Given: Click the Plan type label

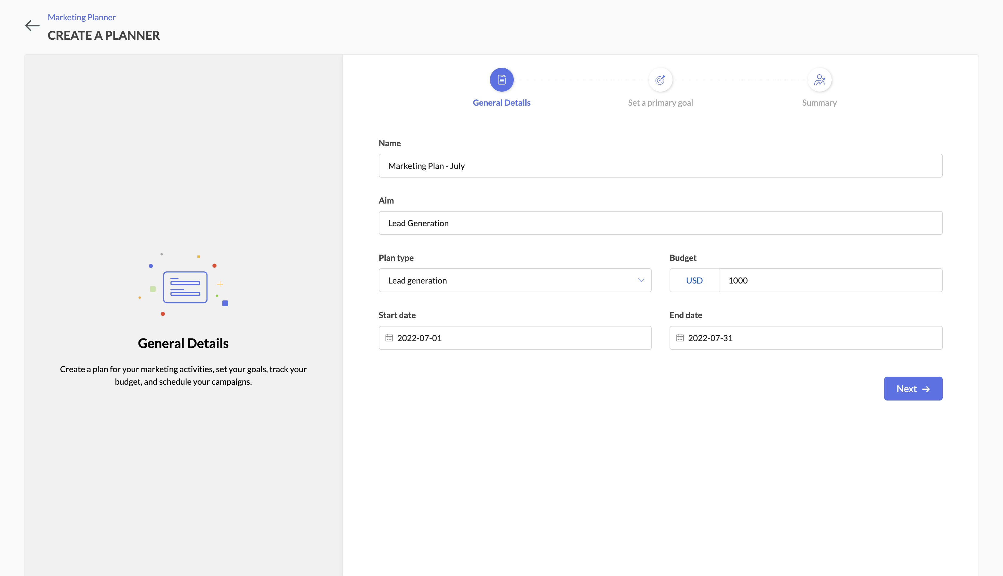Looking at the screenshot, I should point(396,258).
